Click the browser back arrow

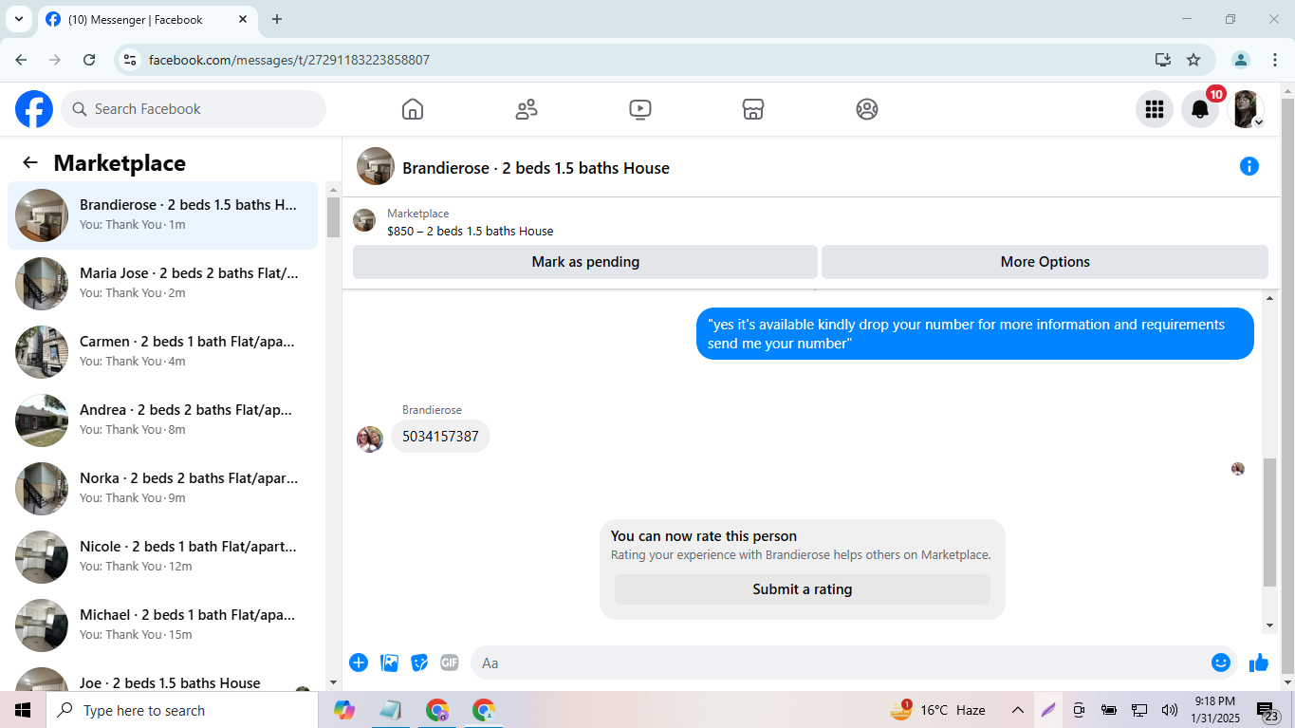[x=21, y=60]
